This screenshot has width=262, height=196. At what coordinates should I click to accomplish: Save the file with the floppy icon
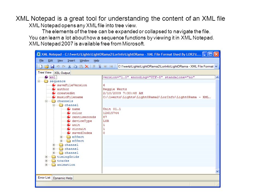click(x=52, y=66)
